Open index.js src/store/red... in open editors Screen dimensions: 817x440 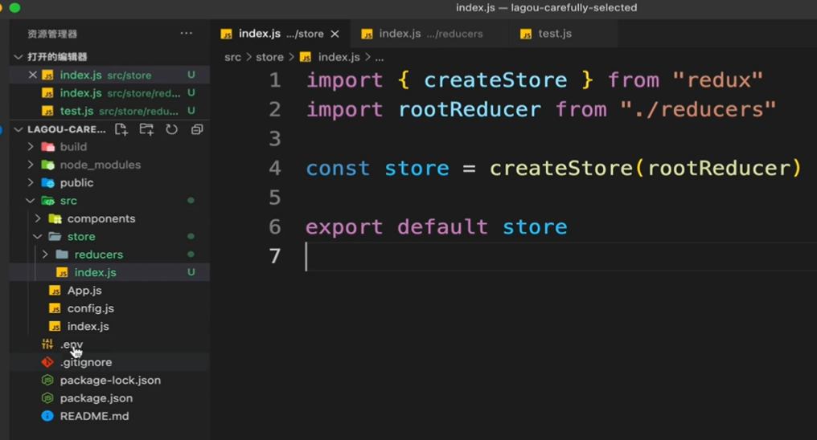tap(110, 93)
